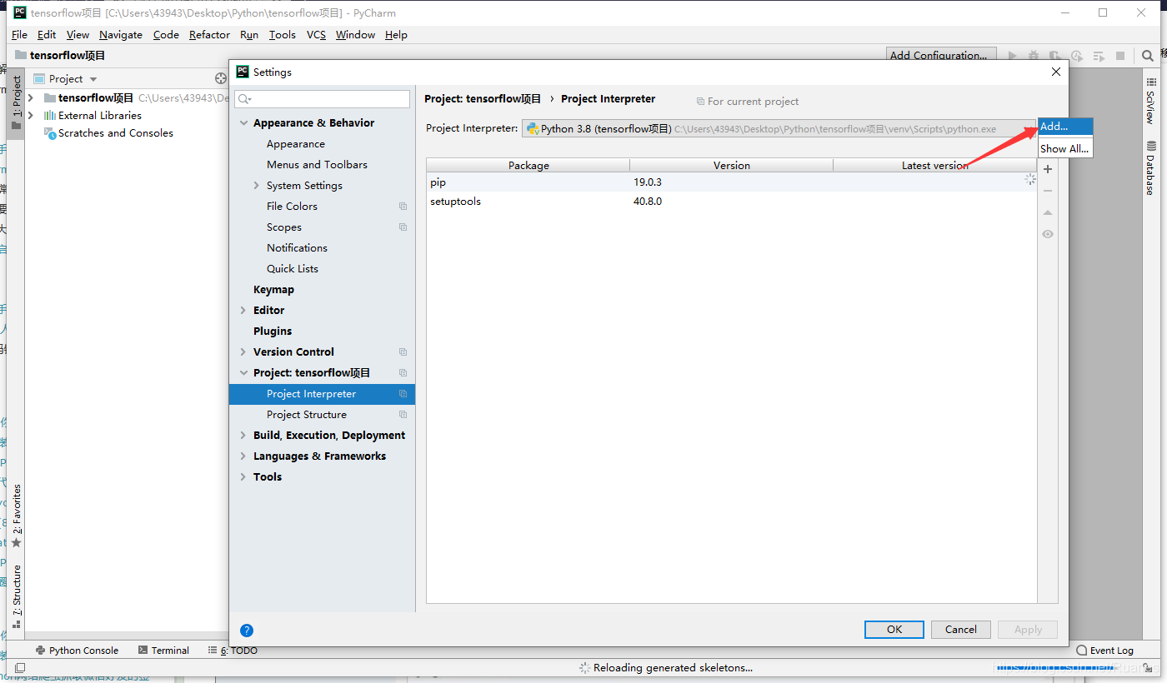This screenshot has width=1167, height=683.
Task: Close the Settings dialog with X
Action: pos(1056,72)
